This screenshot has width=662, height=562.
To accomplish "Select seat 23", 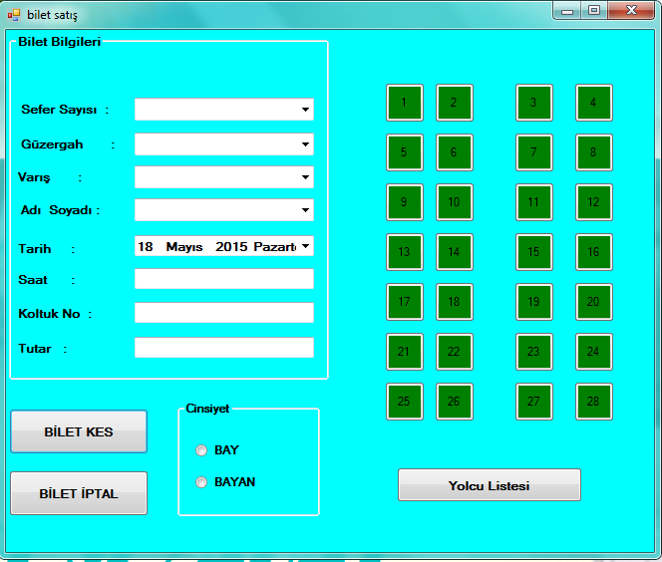I will (x=534, y=352).
